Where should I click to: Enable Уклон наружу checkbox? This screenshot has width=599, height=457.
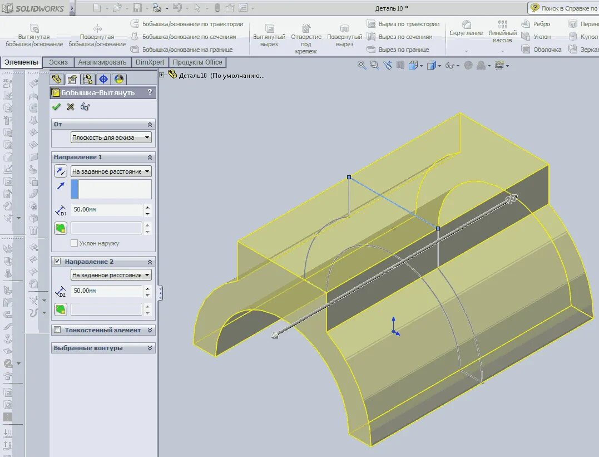point(74,243)
